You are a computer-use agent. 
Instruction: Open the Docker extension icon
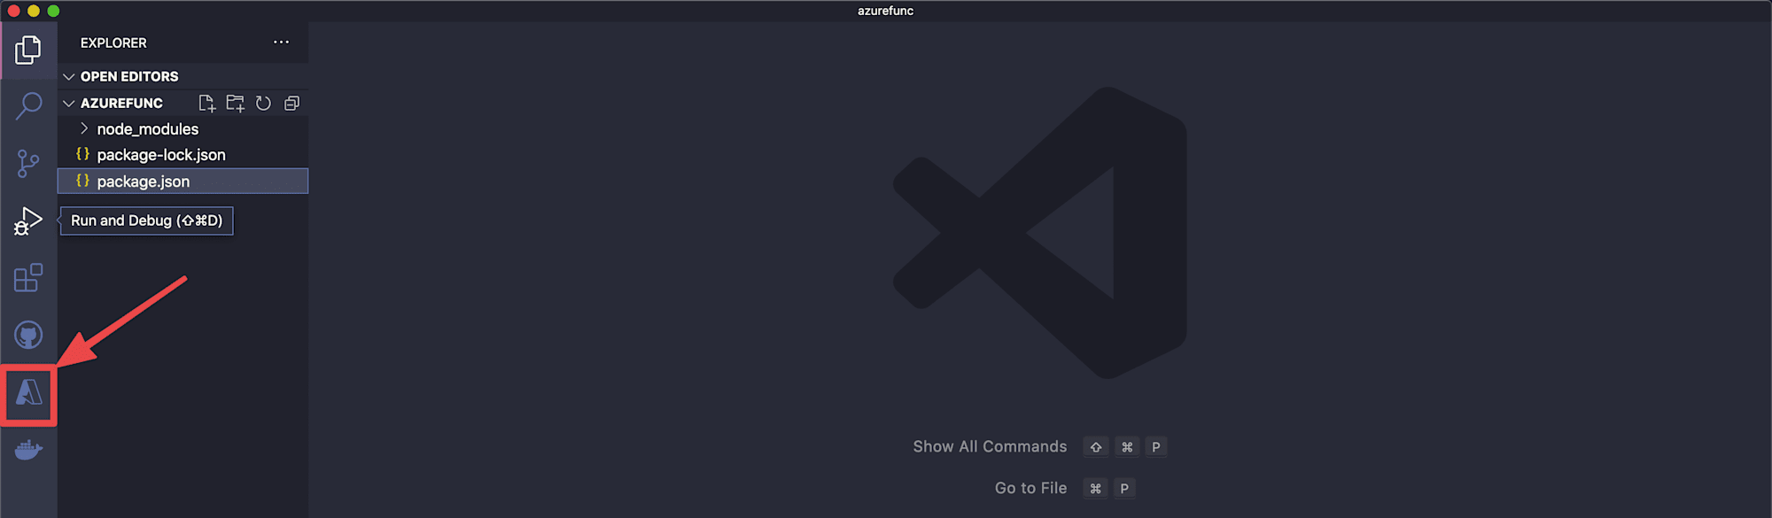(28, 450)
